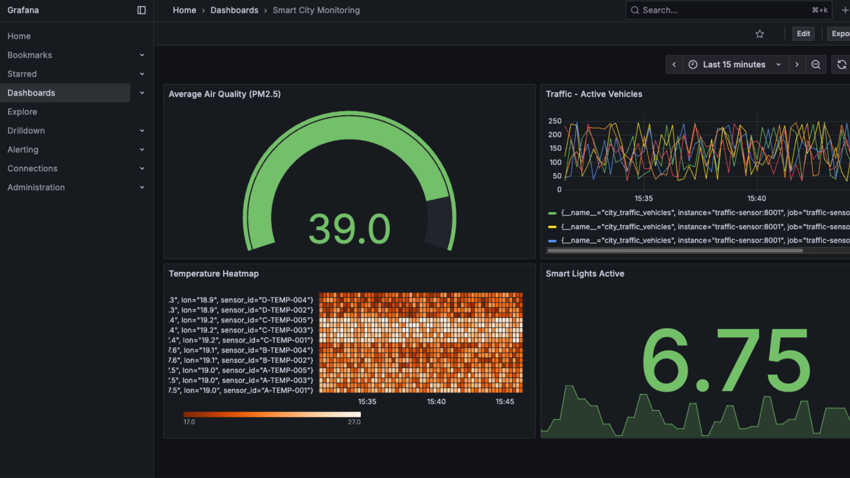Open the Last 15 minutes time picker

tap(735, 65)
